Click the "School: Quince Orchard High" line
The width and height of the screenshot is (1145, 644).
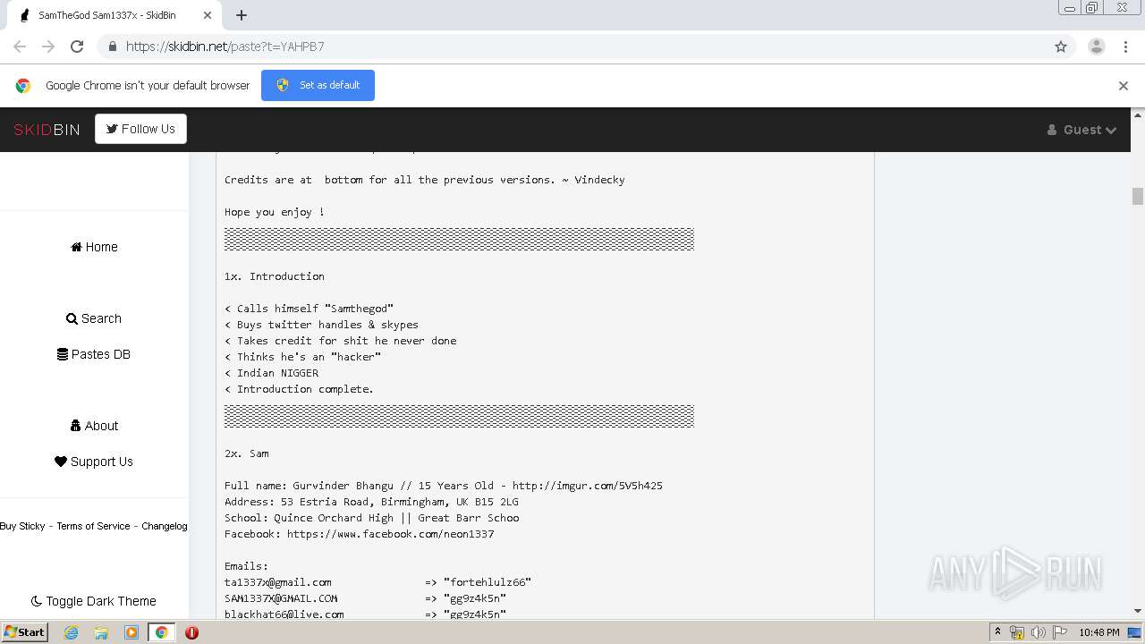(x=372, y=518)
